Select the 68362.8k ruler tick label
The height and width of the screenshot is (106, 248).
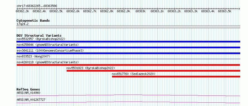[107, 11]
